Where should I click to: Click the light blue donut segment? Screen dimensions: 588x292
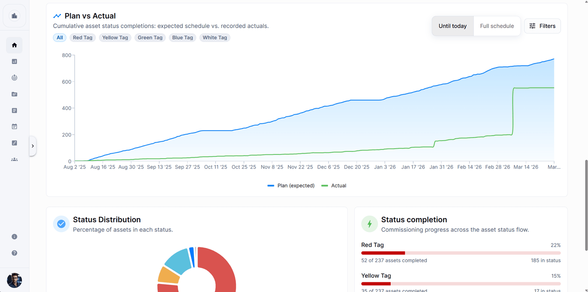179,261
